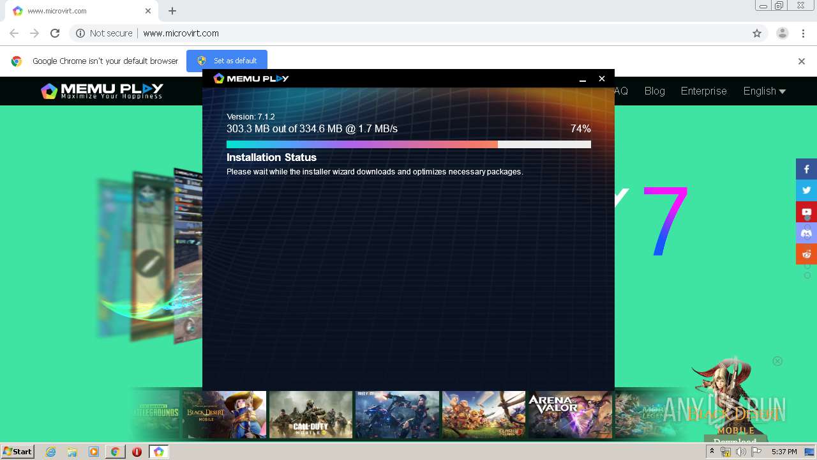Click the MEmu Play installer logo

[251, 79]
